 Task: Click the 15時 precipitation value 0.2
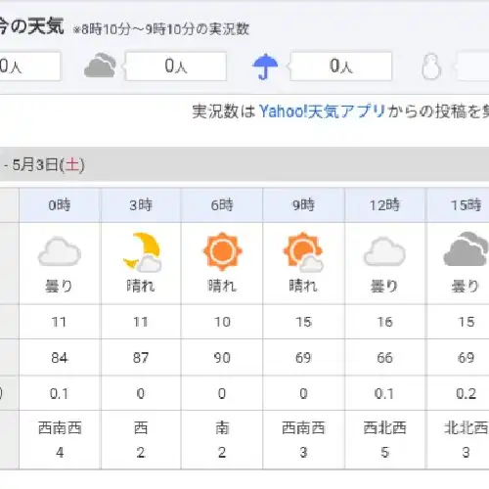click(467, 394)
